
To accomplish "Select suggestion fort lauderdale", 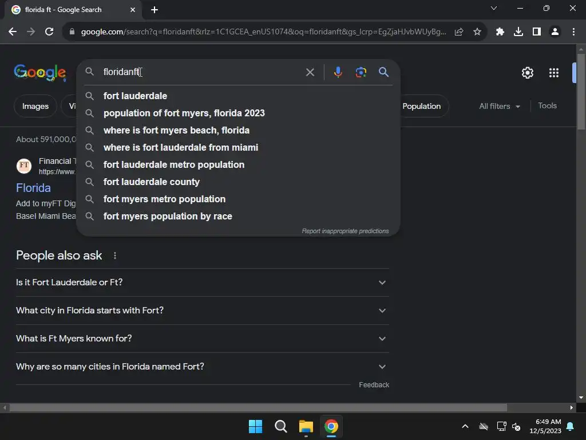I will pos(239,96).
